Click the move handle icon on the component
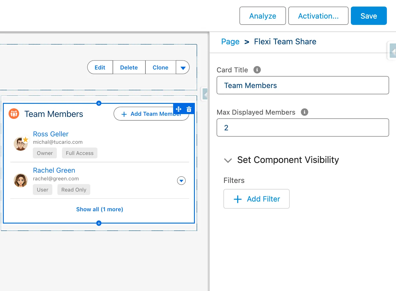396x291 pixels. pyautogui.click(x=178, y=109)
